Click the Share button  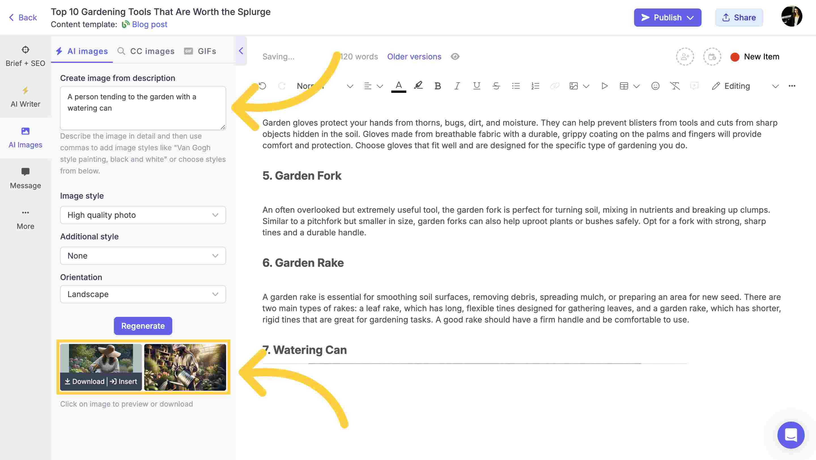739,18
